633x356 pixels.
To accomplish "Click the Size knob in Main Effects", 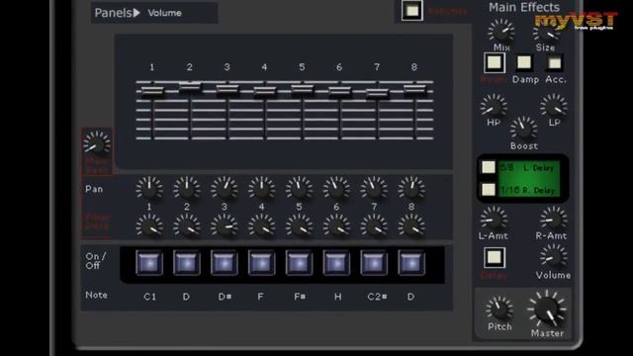I will tap(547, 32).
